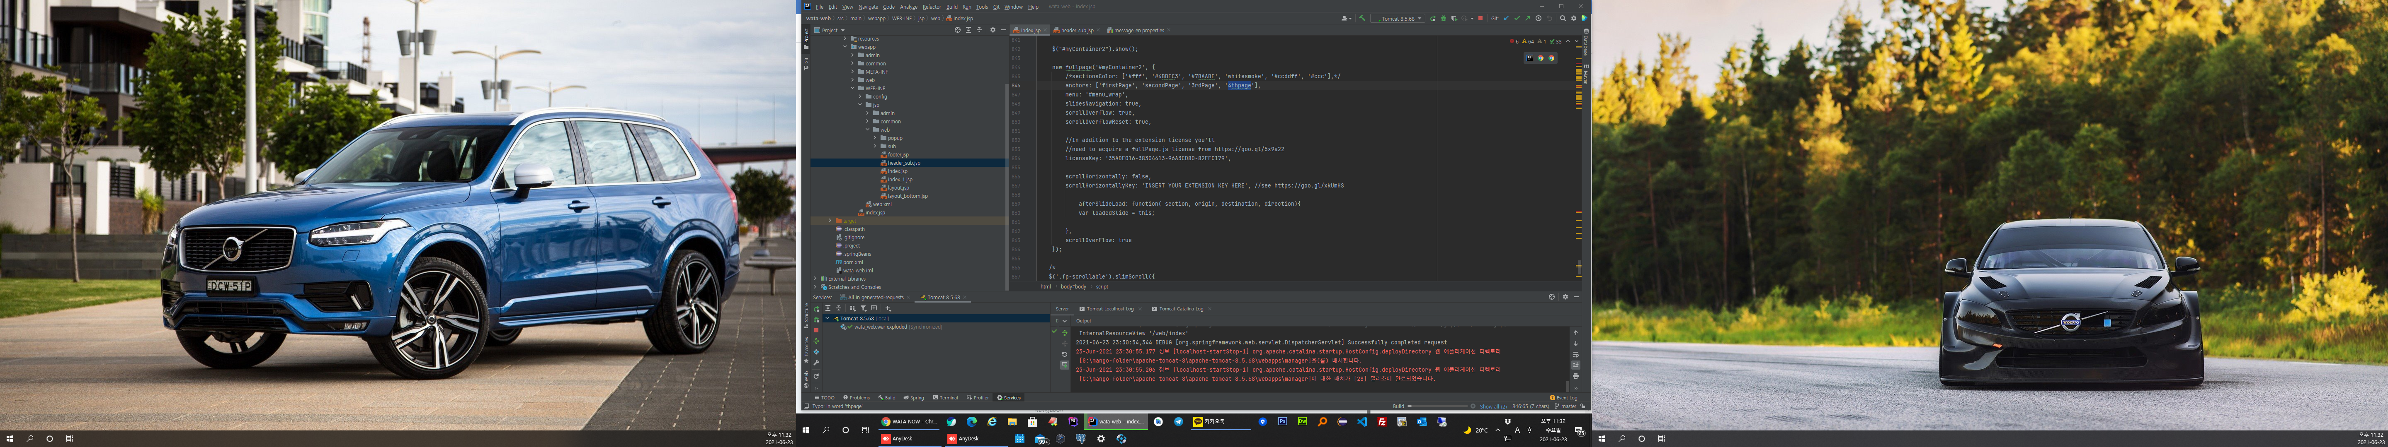Screen dimensions: 2388x447
Task: Start Tomcat in debug mode
Action: coord(1443,19)
